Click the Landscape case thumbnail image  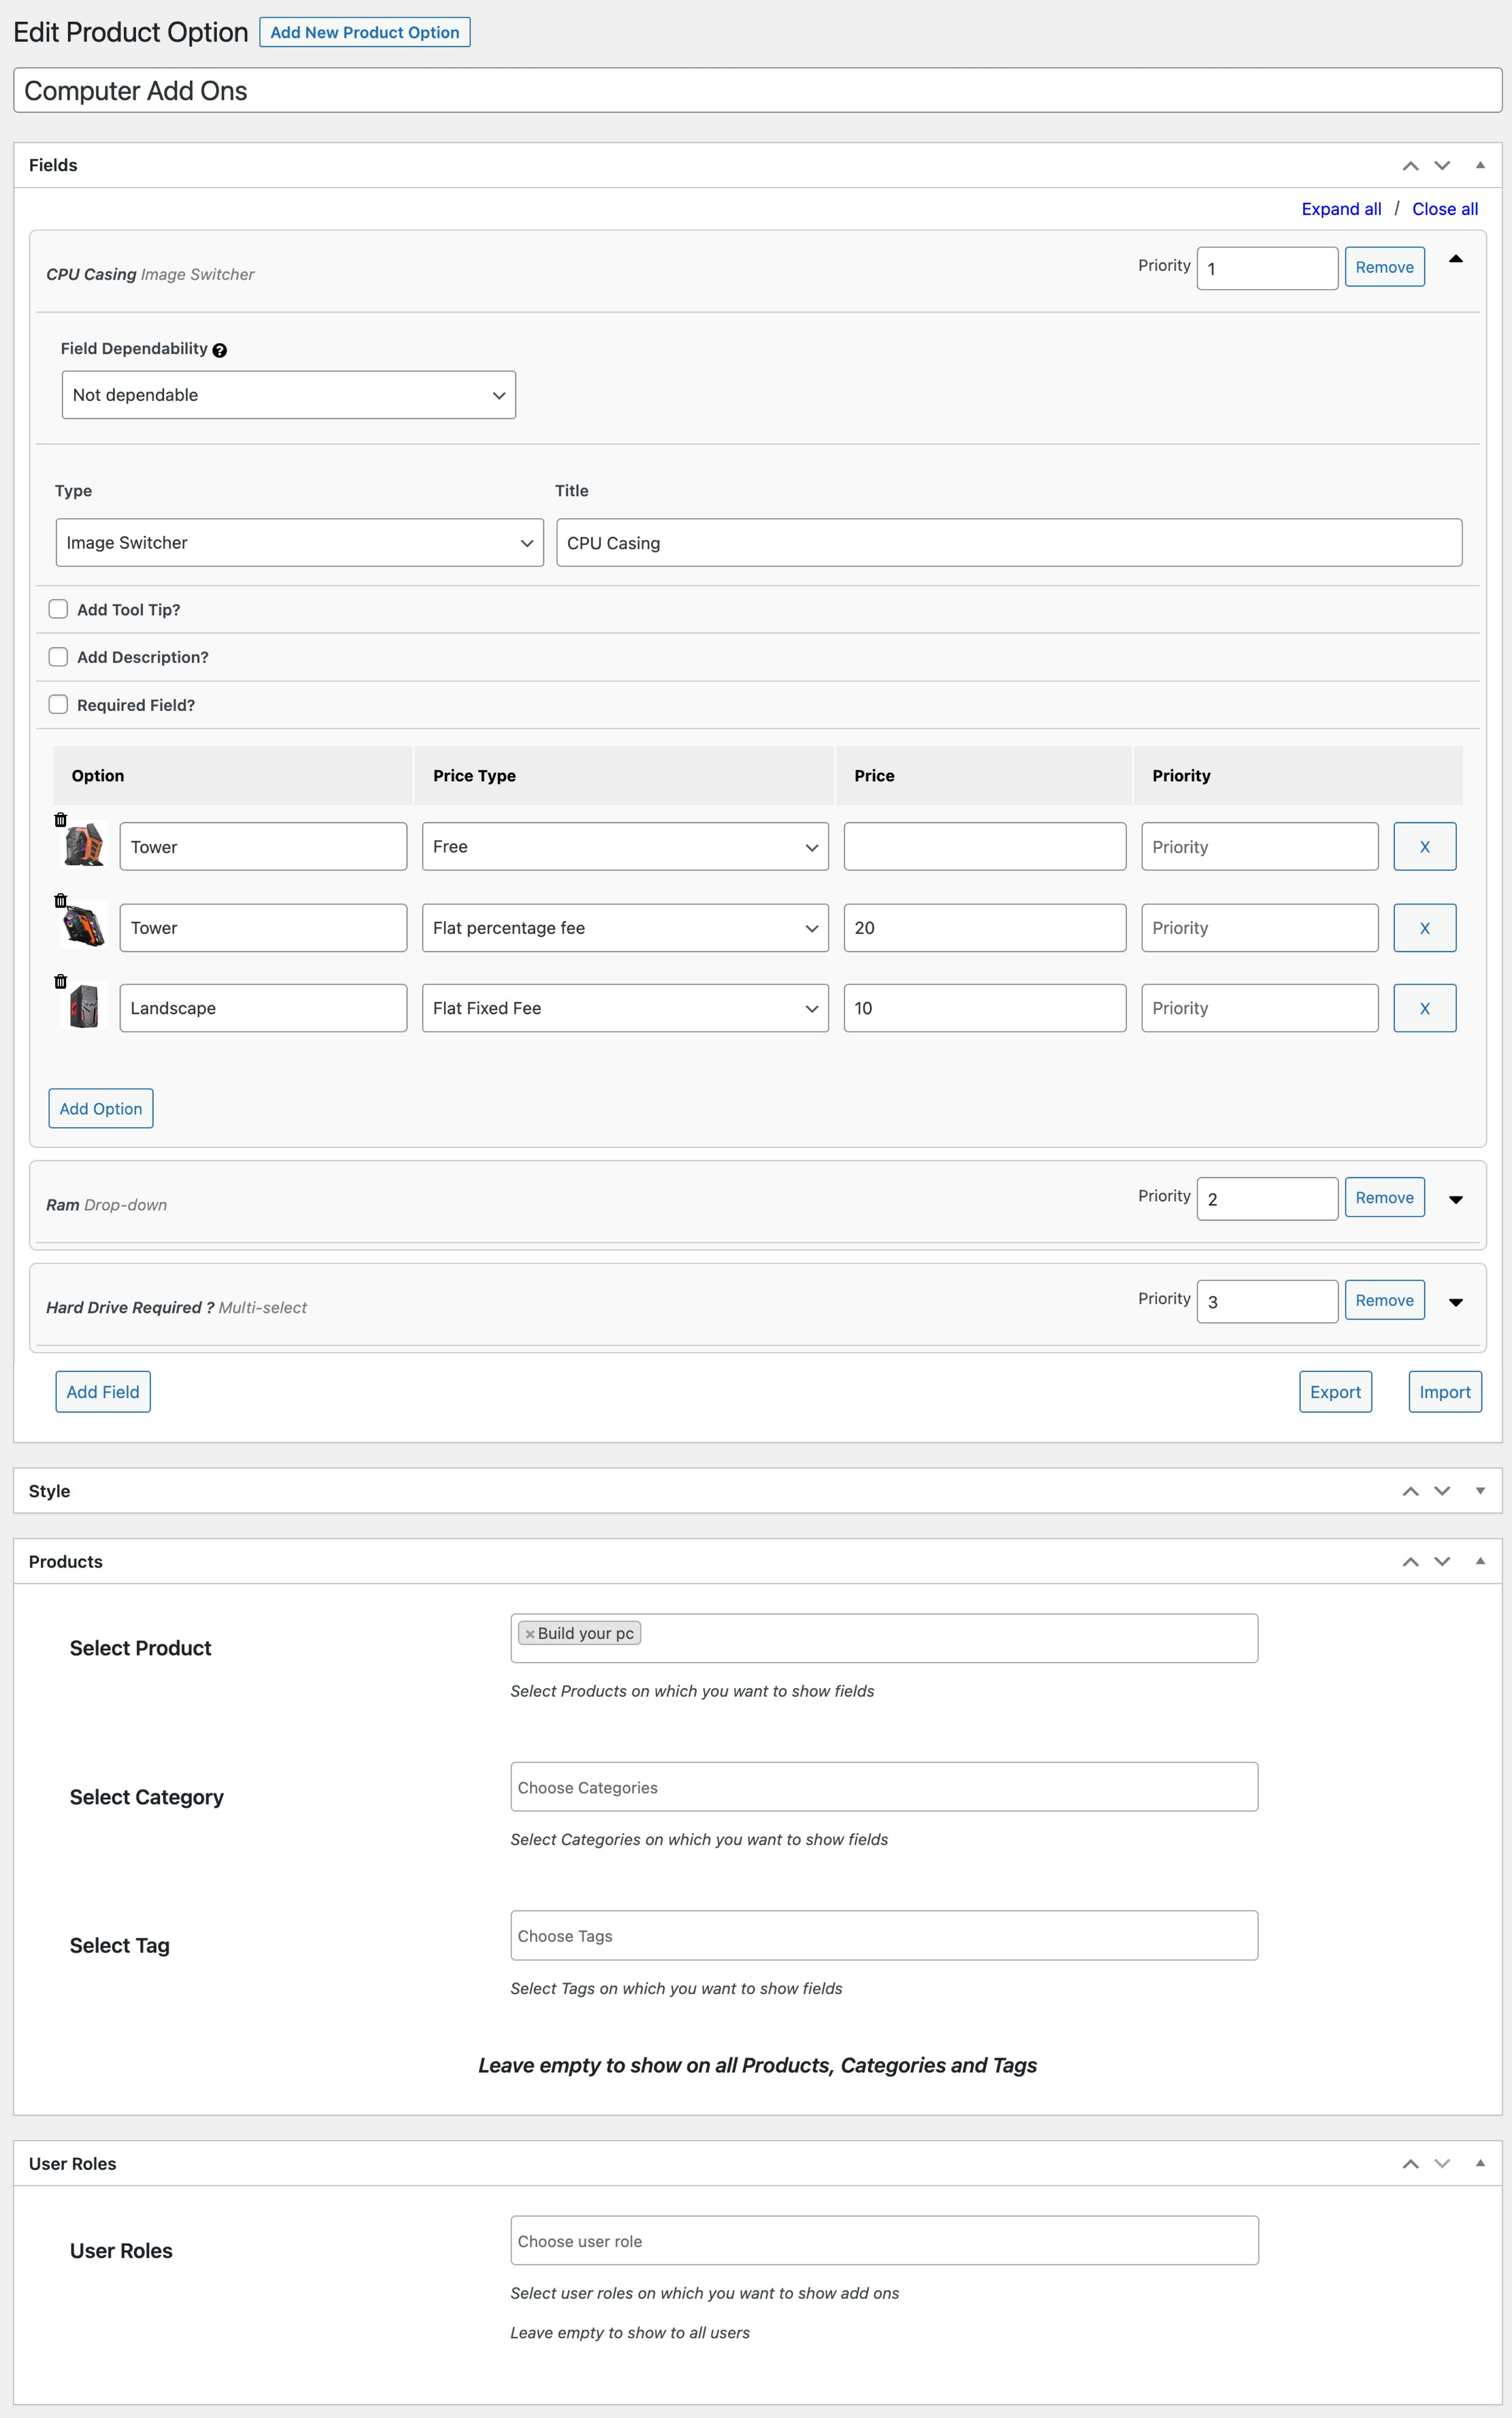(x=84, y=1008)
